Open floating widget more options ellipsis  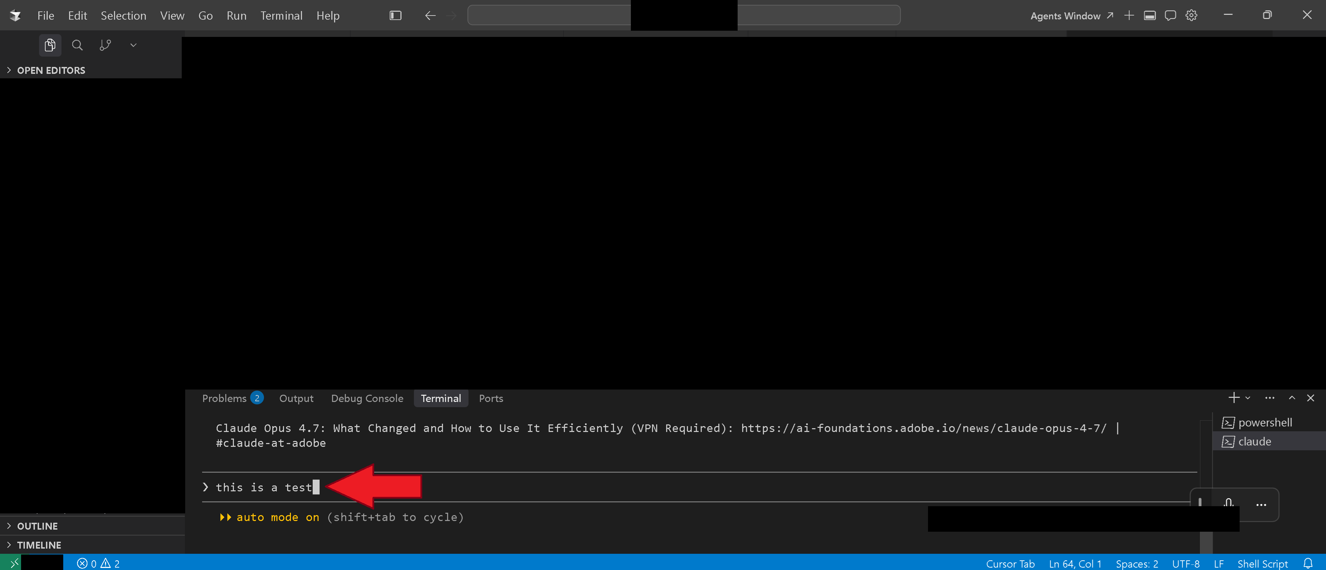point(1261,505)
